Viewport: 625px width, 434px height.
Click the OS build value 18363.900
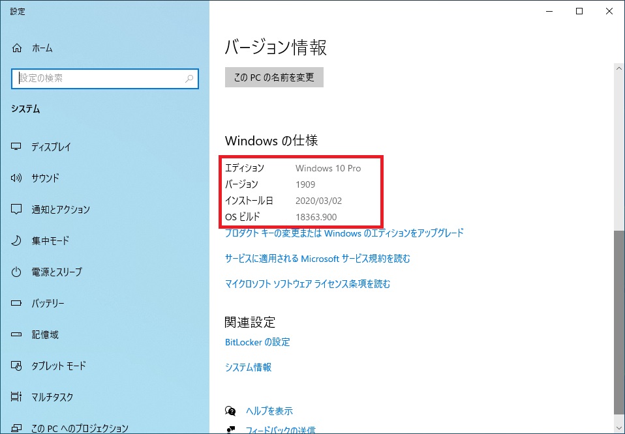pos(316,218)
